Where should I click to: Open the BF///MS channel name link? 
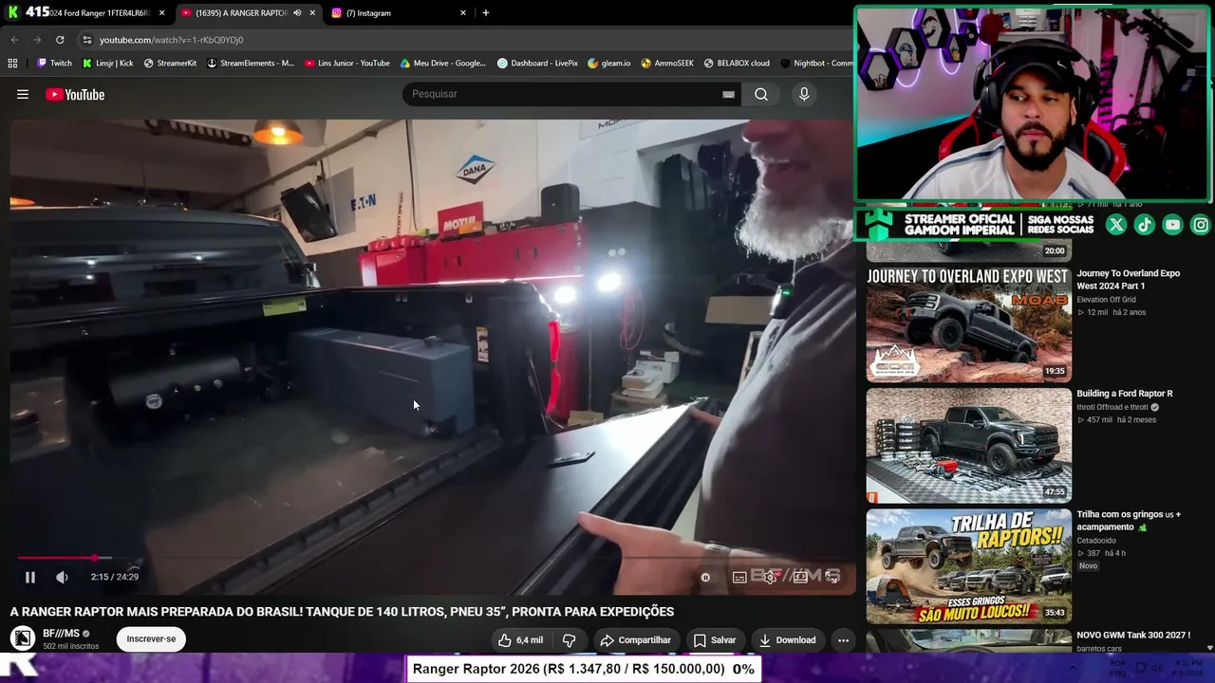coord(61,634)
